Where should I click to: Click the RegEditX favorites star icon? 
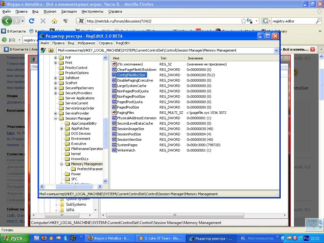51,50
